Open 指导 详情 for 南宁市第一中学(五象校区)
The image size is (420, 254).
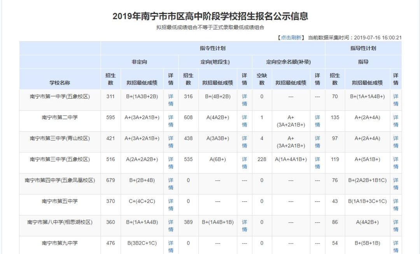pyautogui.click(x=395, y=100)
